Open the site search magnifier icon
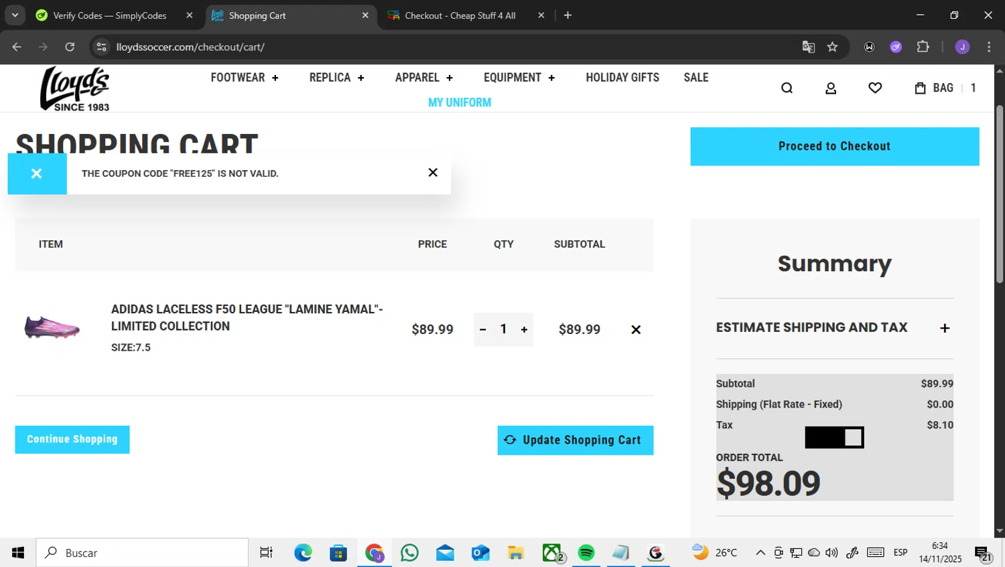 (787, 88)
